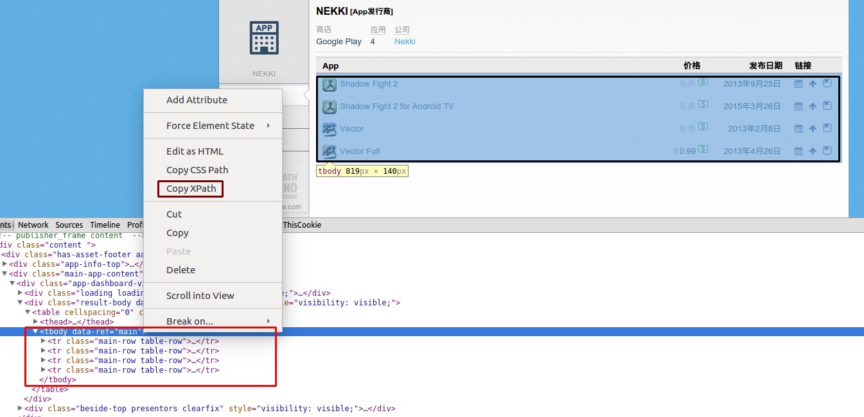This screenshot has width=864, height=417.
Task: Click the up arrow icon in the 2013年2月8日 row
Action: [813, 129]
